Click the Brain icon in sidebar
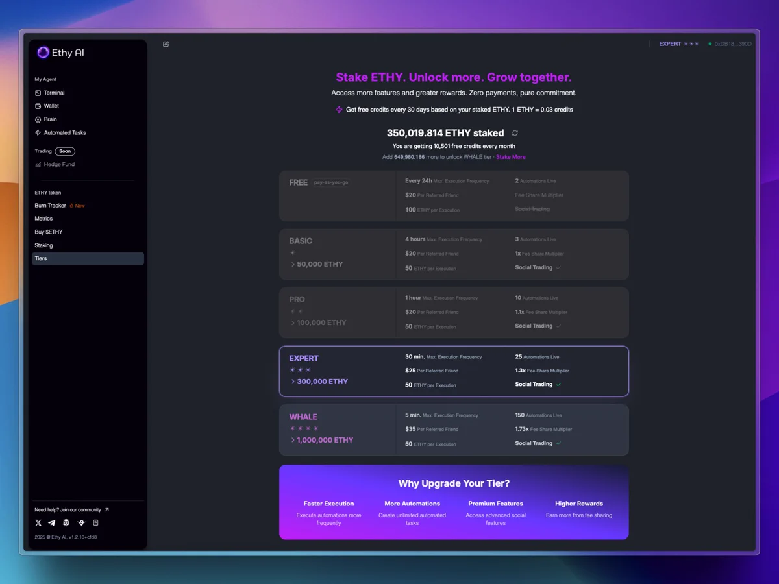 point(38,119)
